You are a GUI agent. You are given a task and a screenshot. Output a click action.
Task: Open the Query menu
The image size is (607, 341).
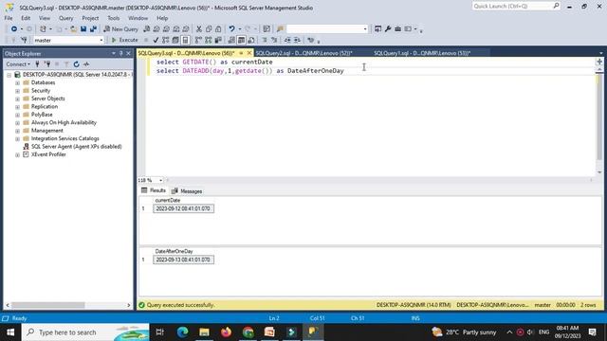click(65, 18)
